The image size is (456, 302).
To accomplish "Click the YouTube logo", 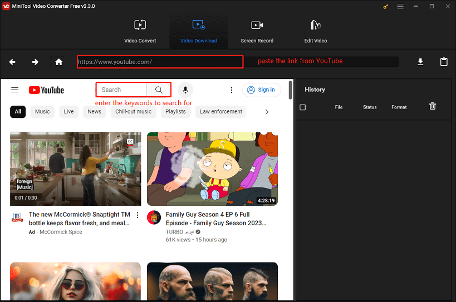I will [46, 90].
